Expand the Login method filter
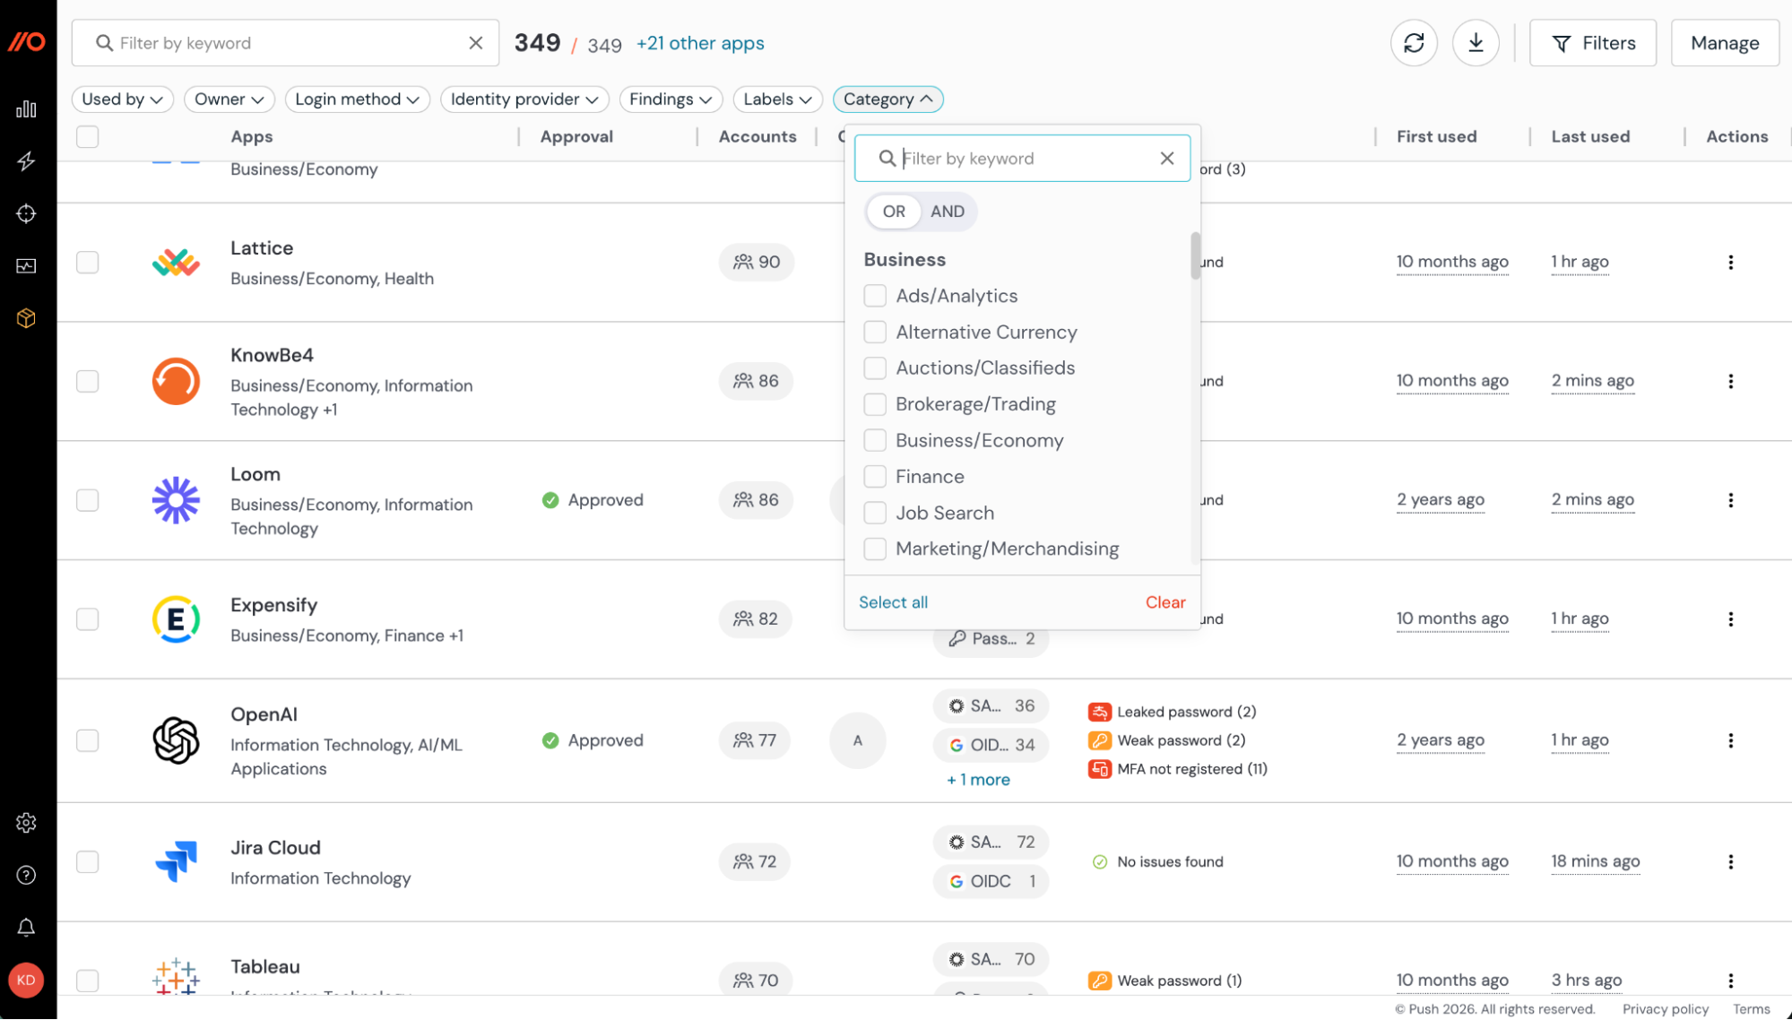This screenshot has width=1792, height=1020. click(357, 99)
